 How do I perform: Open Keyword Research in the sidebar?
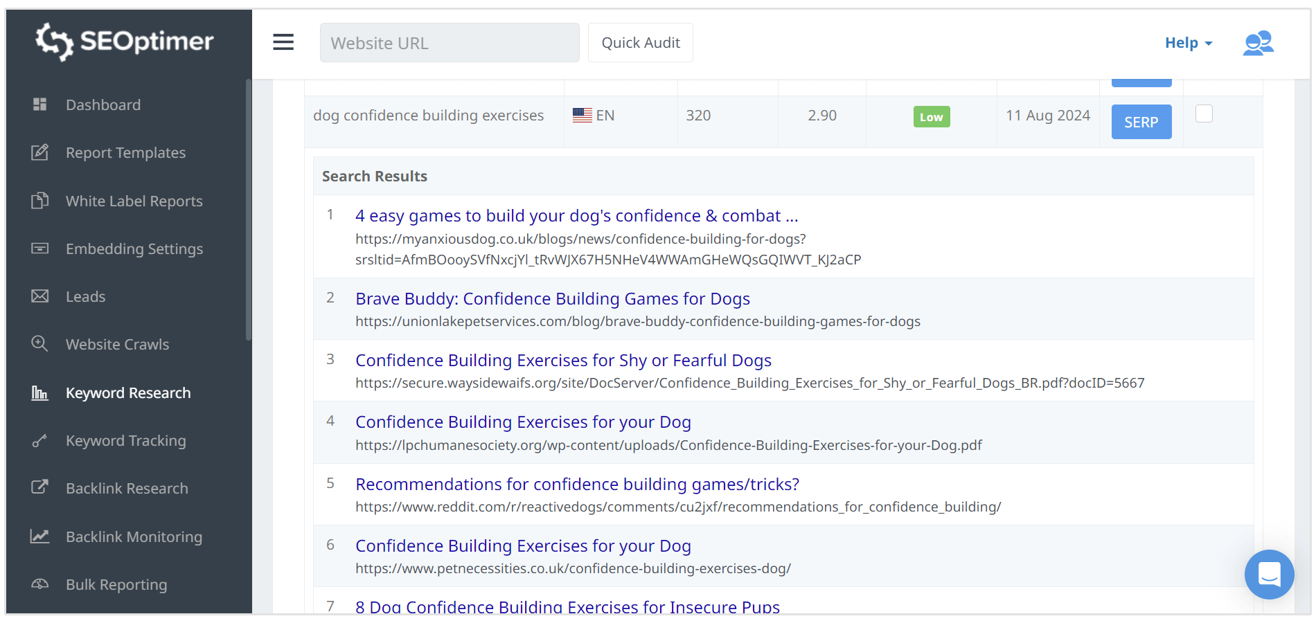[x=128, y=392]
